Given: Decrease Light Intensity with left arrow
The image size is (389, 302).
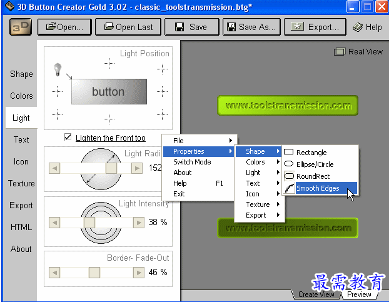Looking at the screenshot, I should (54, 223).
